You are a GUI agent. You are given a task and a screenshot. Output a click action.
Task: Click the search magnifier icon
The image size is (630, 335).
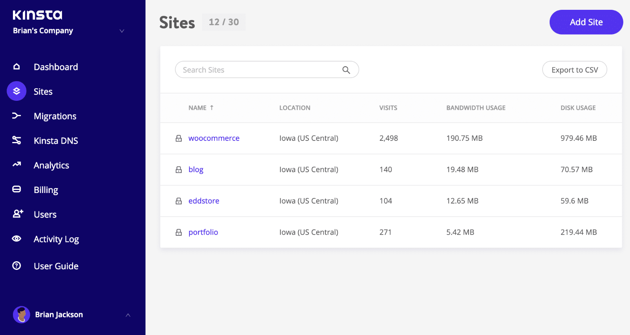pyautogui.click(x=346, y=70)
